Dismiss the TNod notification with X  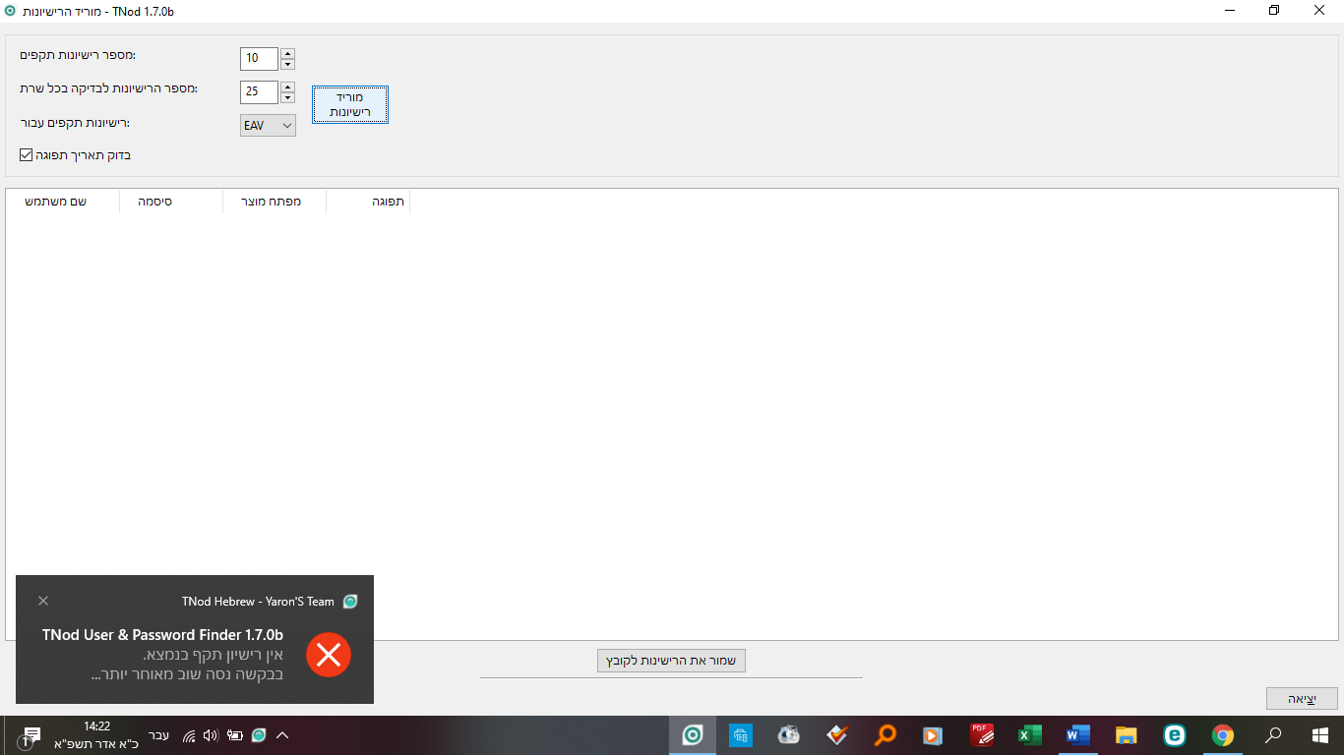(43, 601)
